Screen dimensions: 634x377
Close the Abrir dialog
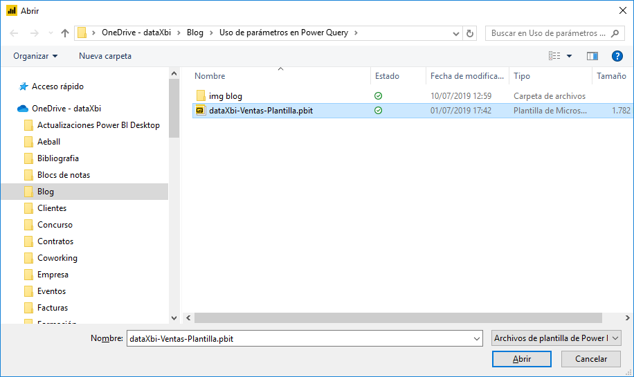(623, 10)
